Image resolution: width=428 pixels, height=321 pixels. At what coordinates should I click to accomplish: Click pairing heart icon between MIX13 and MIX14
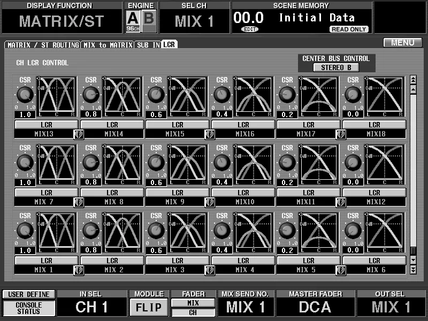[x=79, y=134]
